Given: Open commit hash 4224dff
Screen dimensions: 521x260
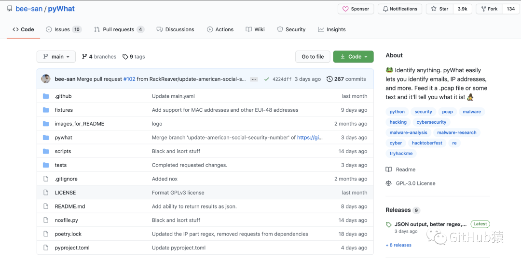Looking at the screenshot, I should point(282,79).
